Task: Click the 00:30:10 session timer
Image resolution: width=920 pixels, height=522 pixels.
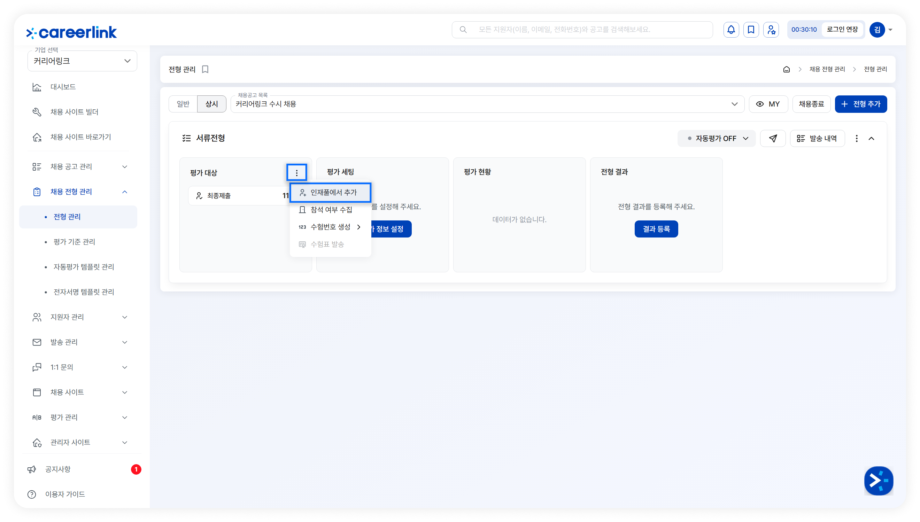Action: (804, 30)
